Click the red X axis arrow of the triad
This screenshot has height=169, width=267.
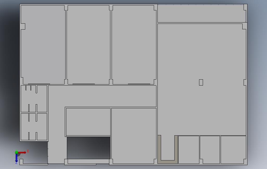click(x=22, y=152)
